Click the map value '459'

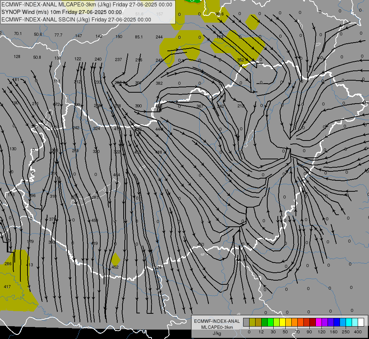coord(95,220)
